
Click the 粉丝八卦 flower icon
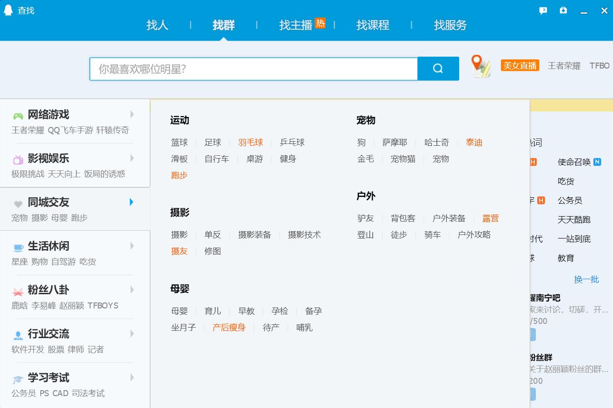[x=17, y=290]
